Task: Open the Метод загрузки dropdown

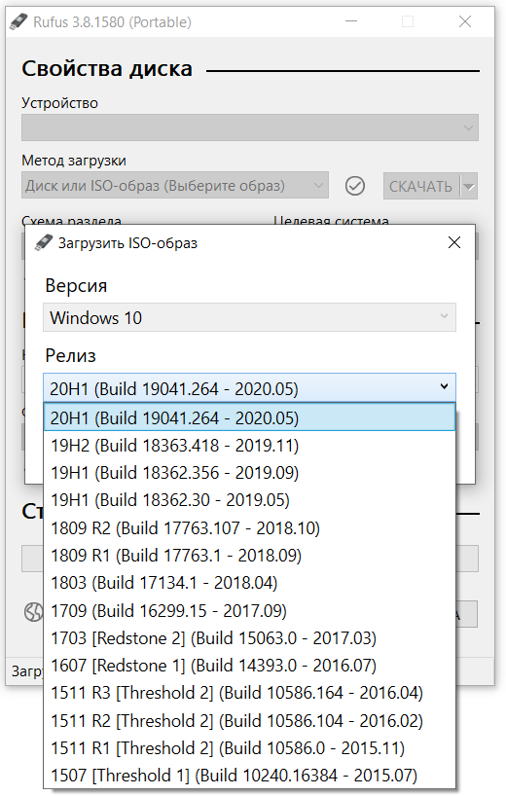Action: click(x=175, y=185)
